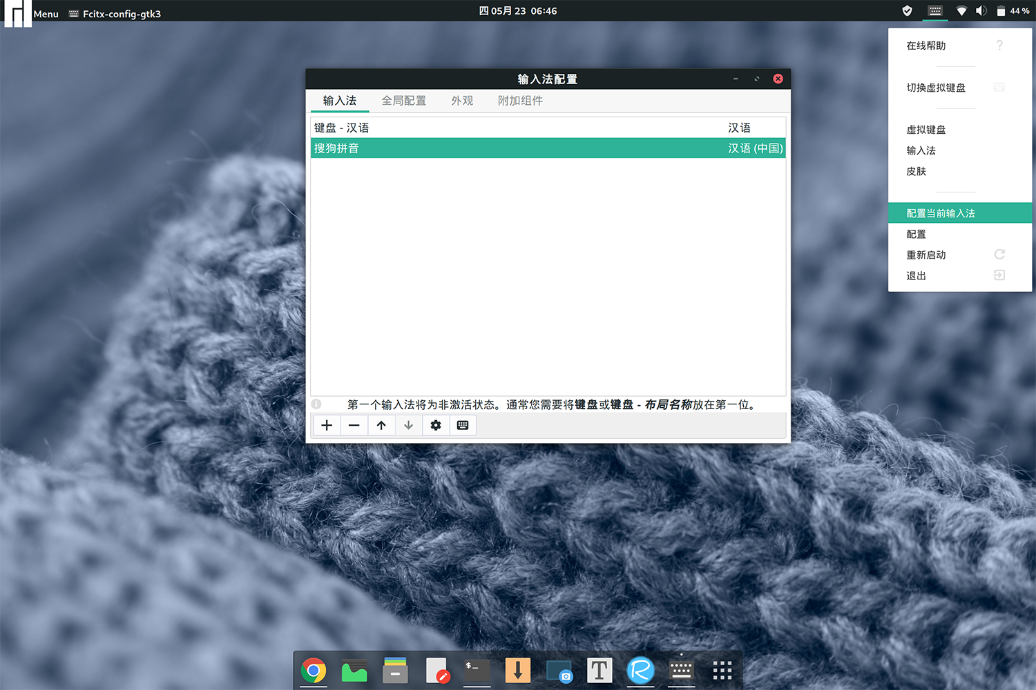1036x690 pixels.
Task: Click 退出 in the tray menu
Action: click(917, 275)
